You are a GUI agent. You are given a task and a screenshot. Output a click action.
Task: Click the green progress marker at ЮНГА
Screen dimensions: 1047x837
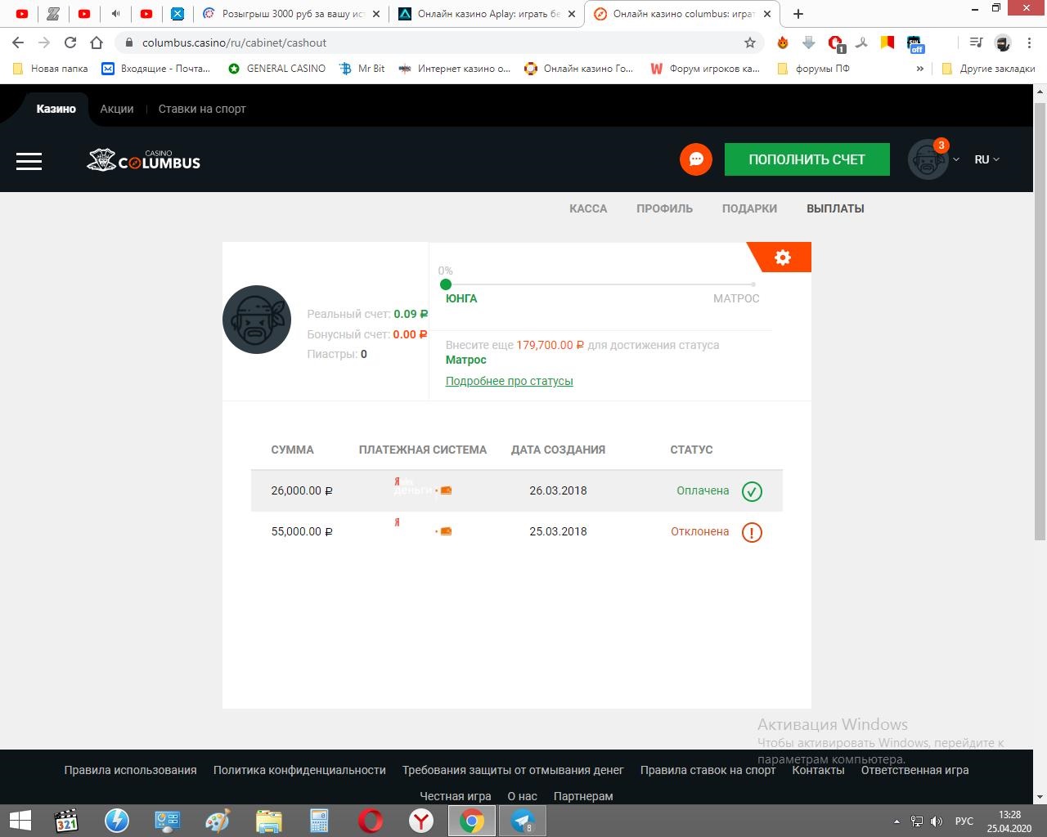point(446,284)
